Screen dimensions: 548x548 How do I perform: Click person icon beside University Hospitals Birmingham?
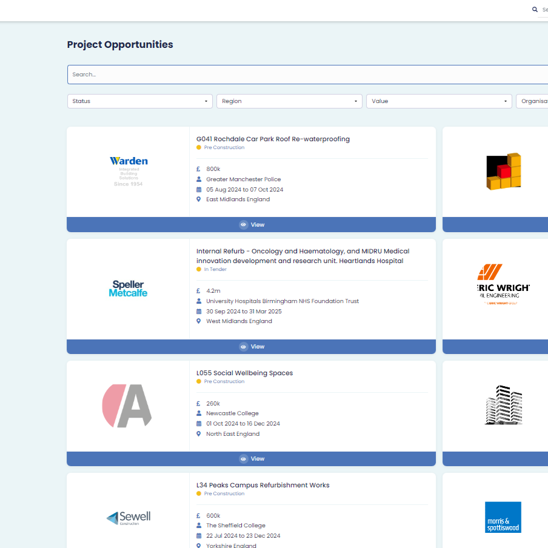(x=199, y=301)
